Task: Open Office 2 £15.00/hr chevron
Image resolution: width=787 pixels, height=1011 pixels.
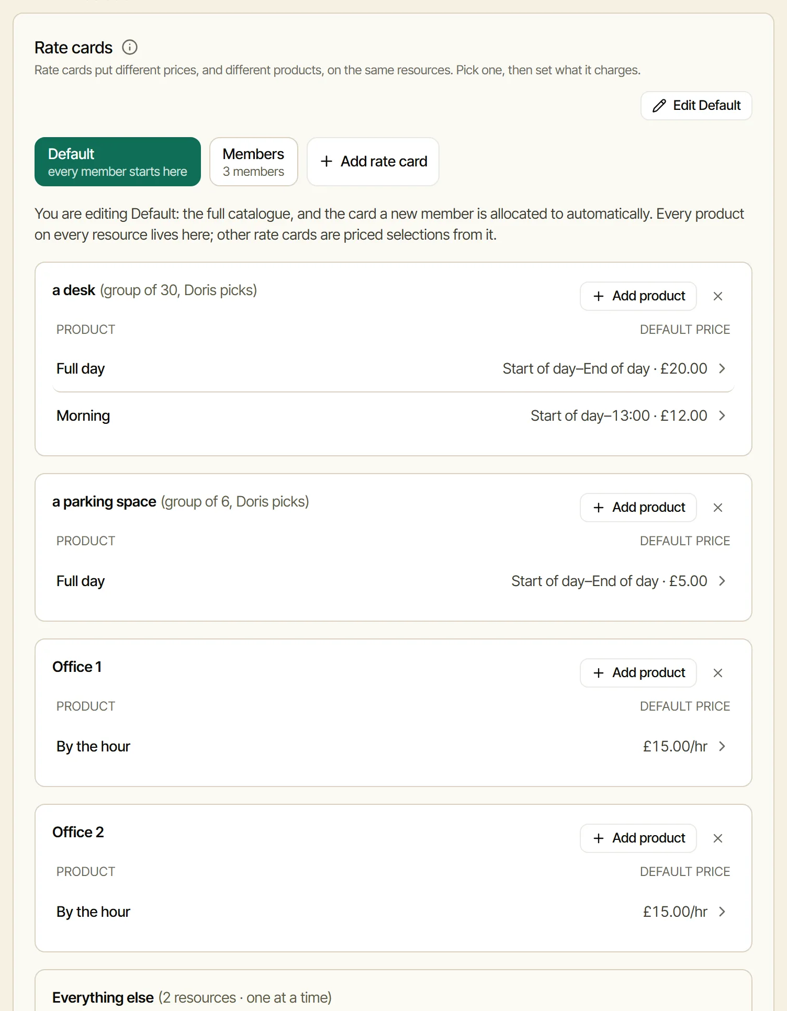Action: tap(722, 912)
